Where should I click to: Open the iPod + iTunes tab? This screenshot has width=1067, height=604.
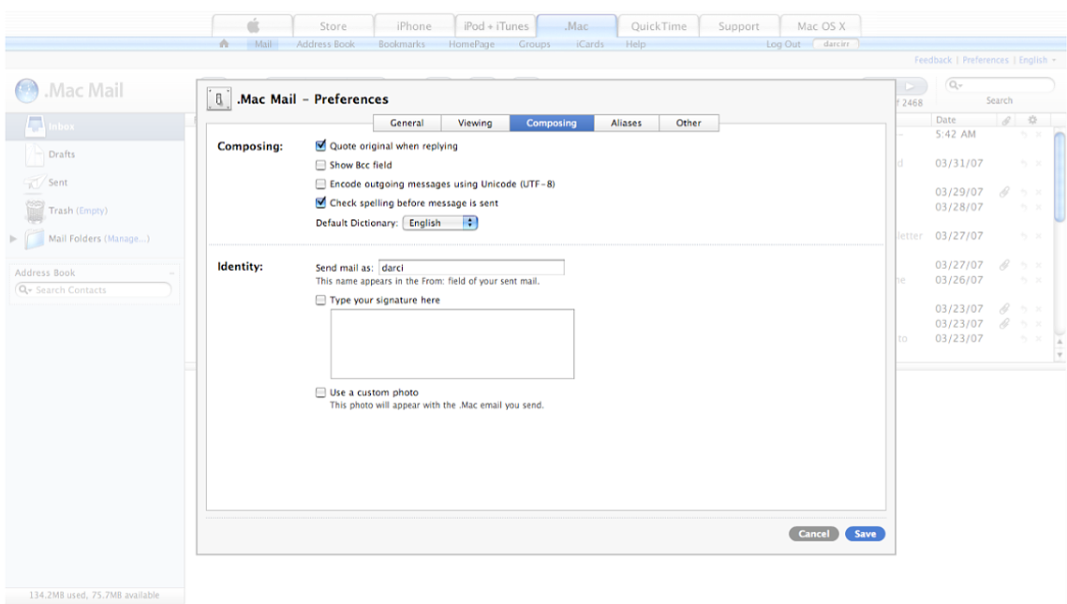[496, 26]
